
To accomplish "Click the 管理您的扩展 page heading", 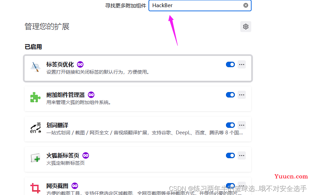I will 47,27.
